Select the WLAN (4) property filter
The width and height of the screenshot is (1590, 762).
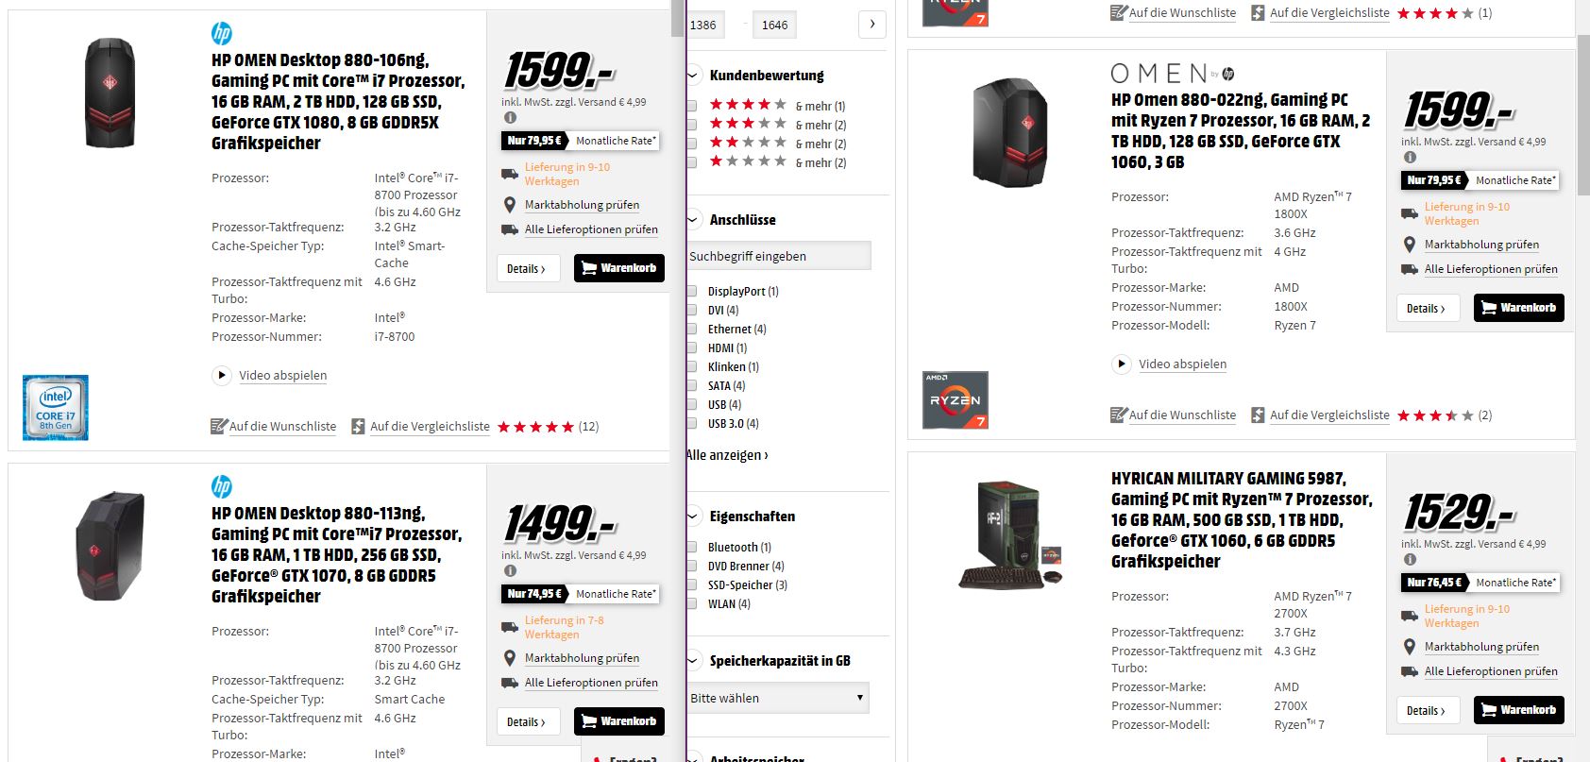click(x=692, y=604)
